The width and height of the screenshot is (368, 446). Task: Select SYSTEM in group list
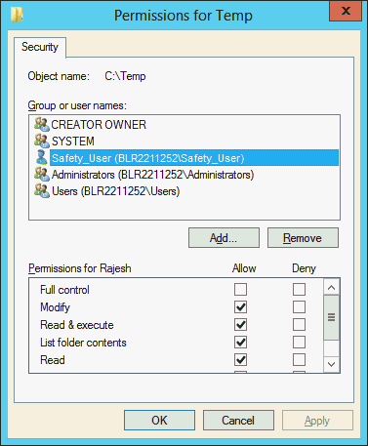point(73,142)
